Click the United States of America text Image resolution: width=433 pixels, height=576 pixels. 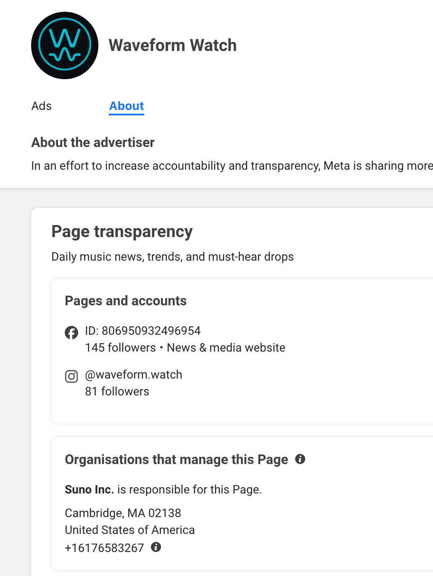(130, 530)
